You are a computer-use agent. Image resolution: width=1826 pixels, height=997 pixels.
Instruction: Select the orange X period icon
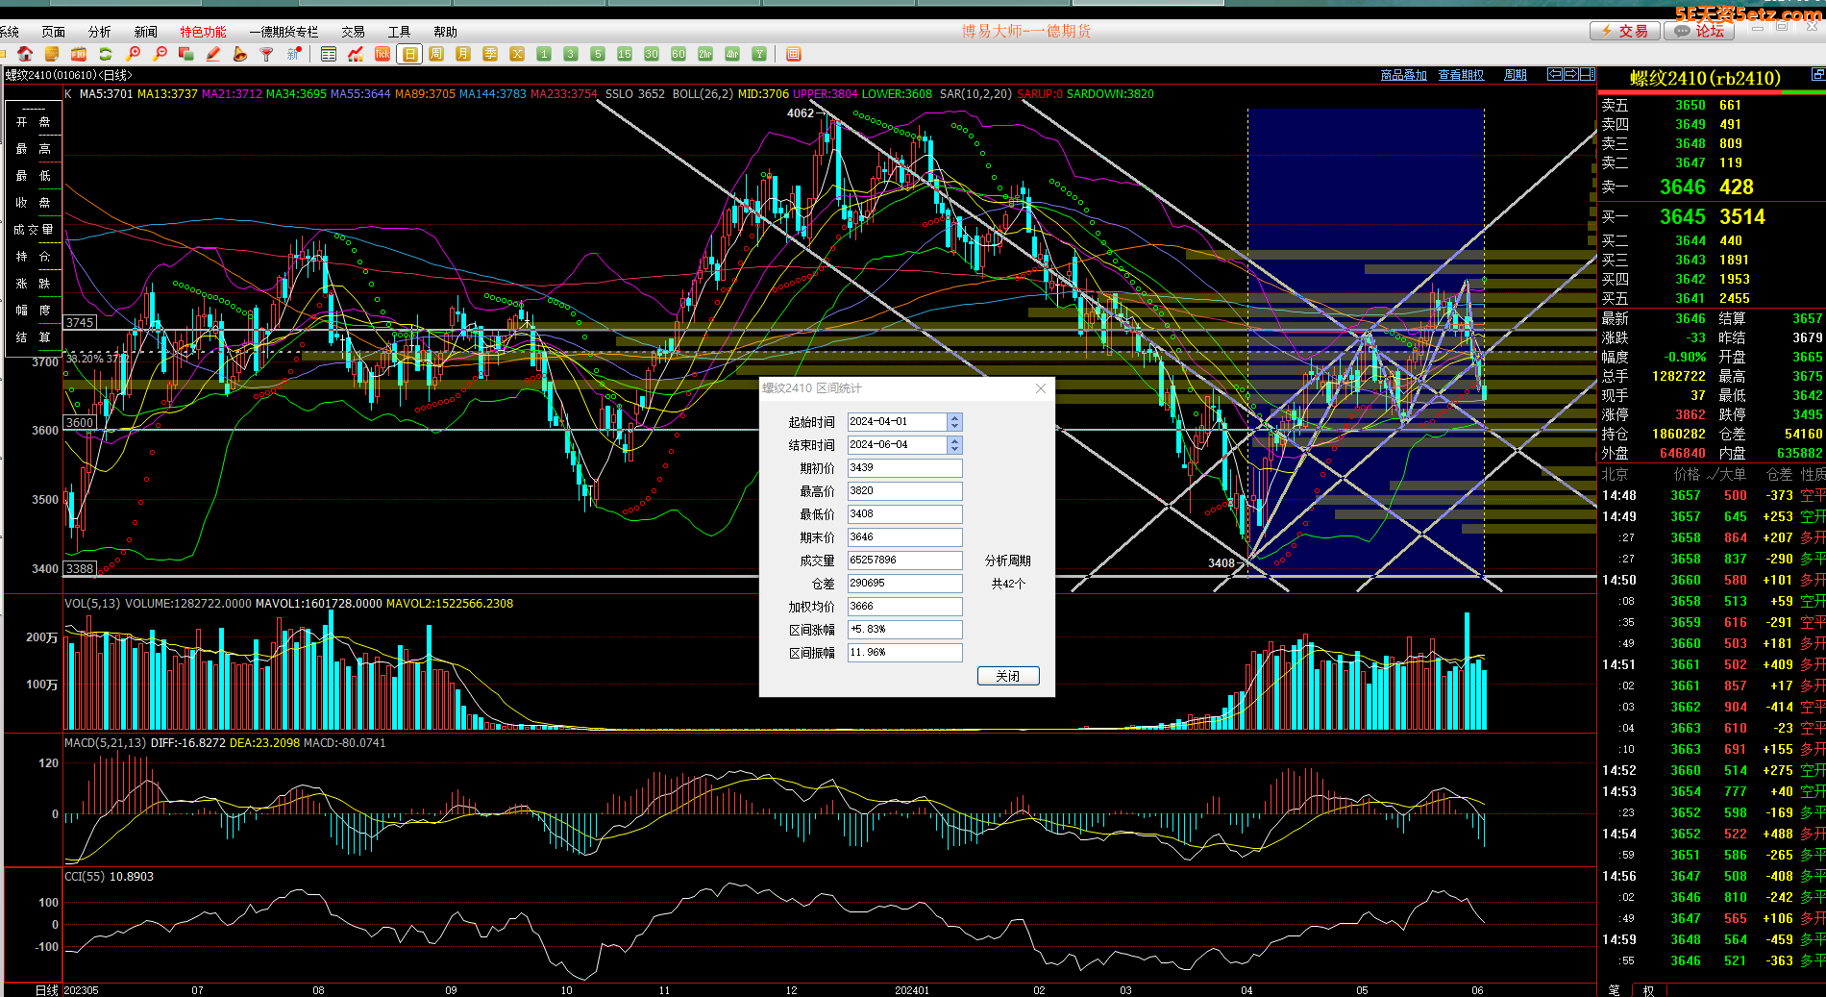(517, 54)
